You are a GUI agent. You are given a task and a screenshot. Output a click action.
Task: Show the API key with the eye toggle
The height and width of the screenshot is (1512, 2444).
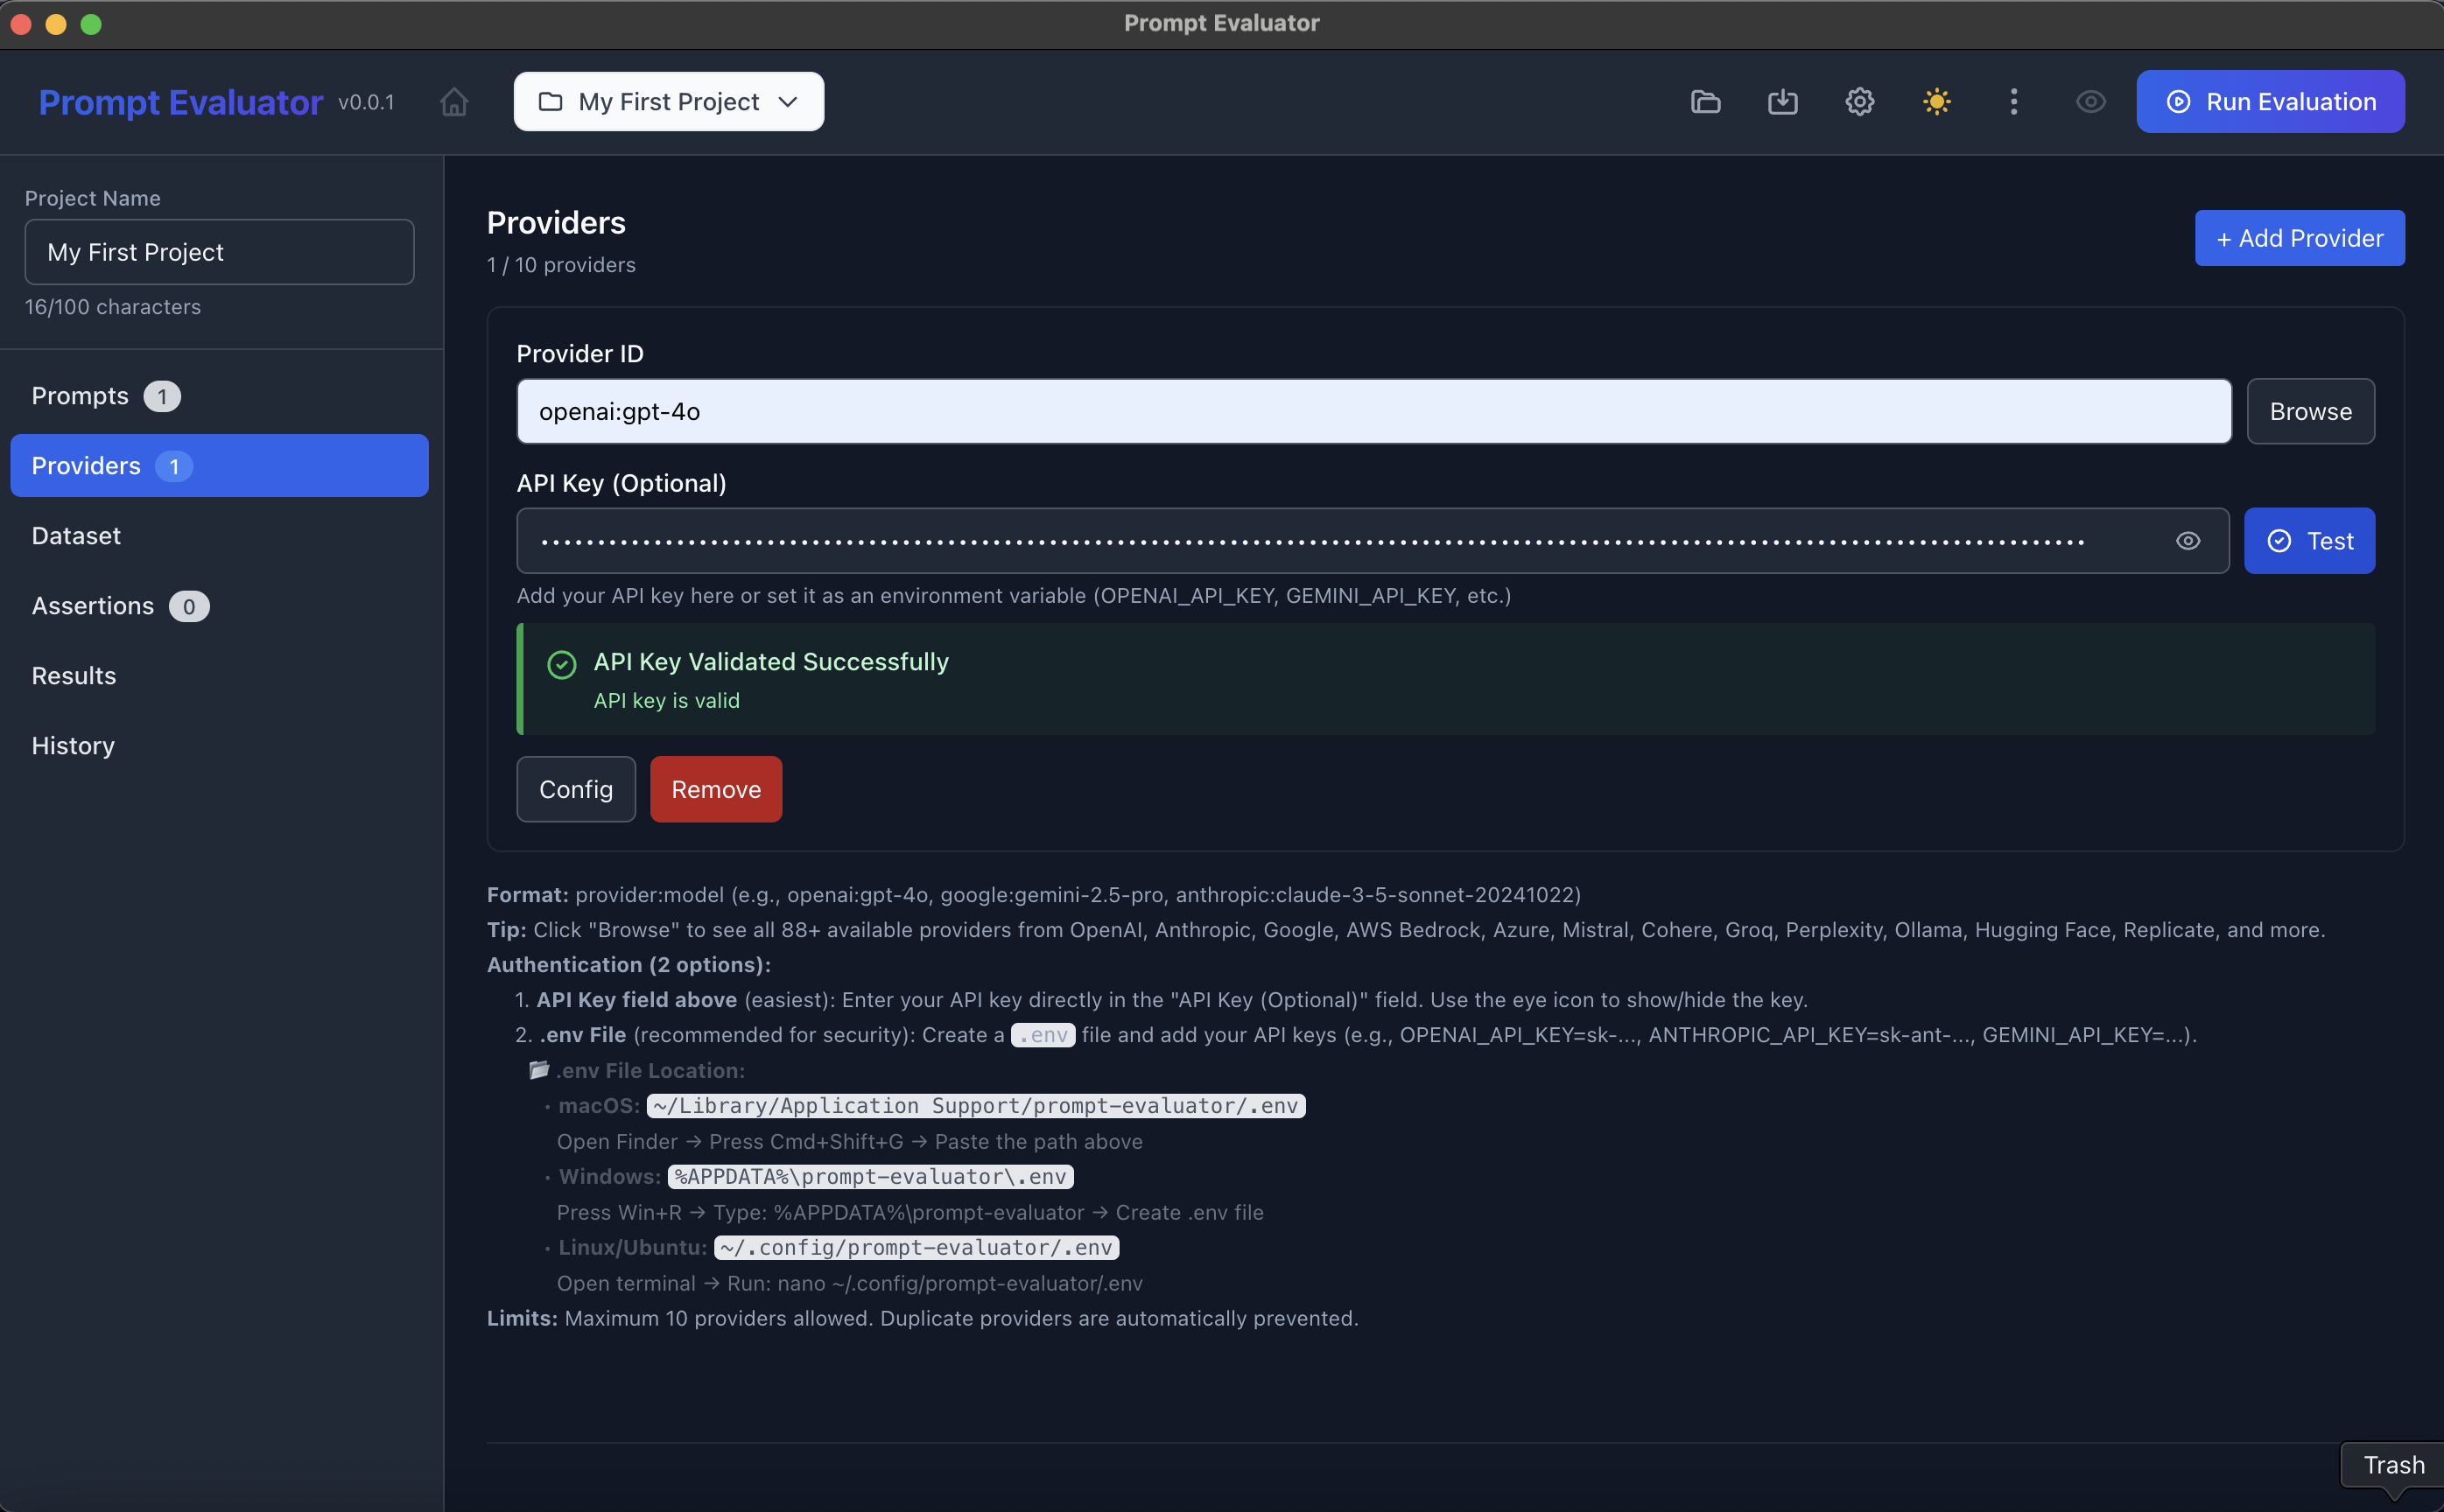pyautogui.click(x=2189, y=540)
